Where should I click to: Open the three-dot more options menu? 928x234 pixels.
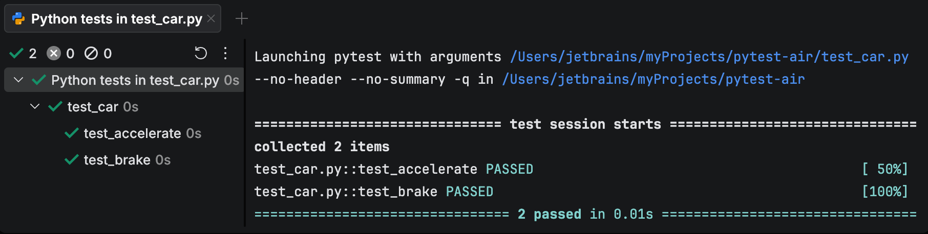[x=225, y=53]
